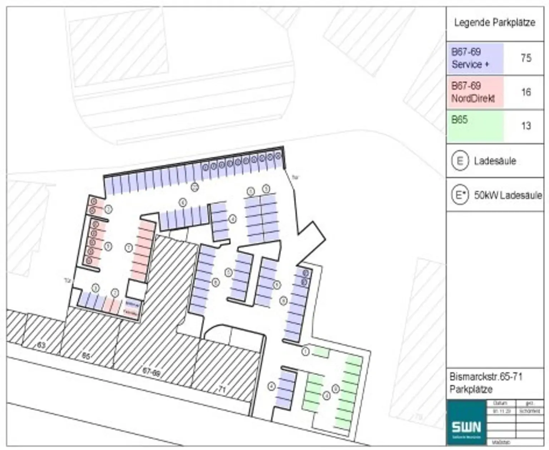Click circled number 25 below top parking row
Viewport: 549px width, 450px height.
point(194,187)
